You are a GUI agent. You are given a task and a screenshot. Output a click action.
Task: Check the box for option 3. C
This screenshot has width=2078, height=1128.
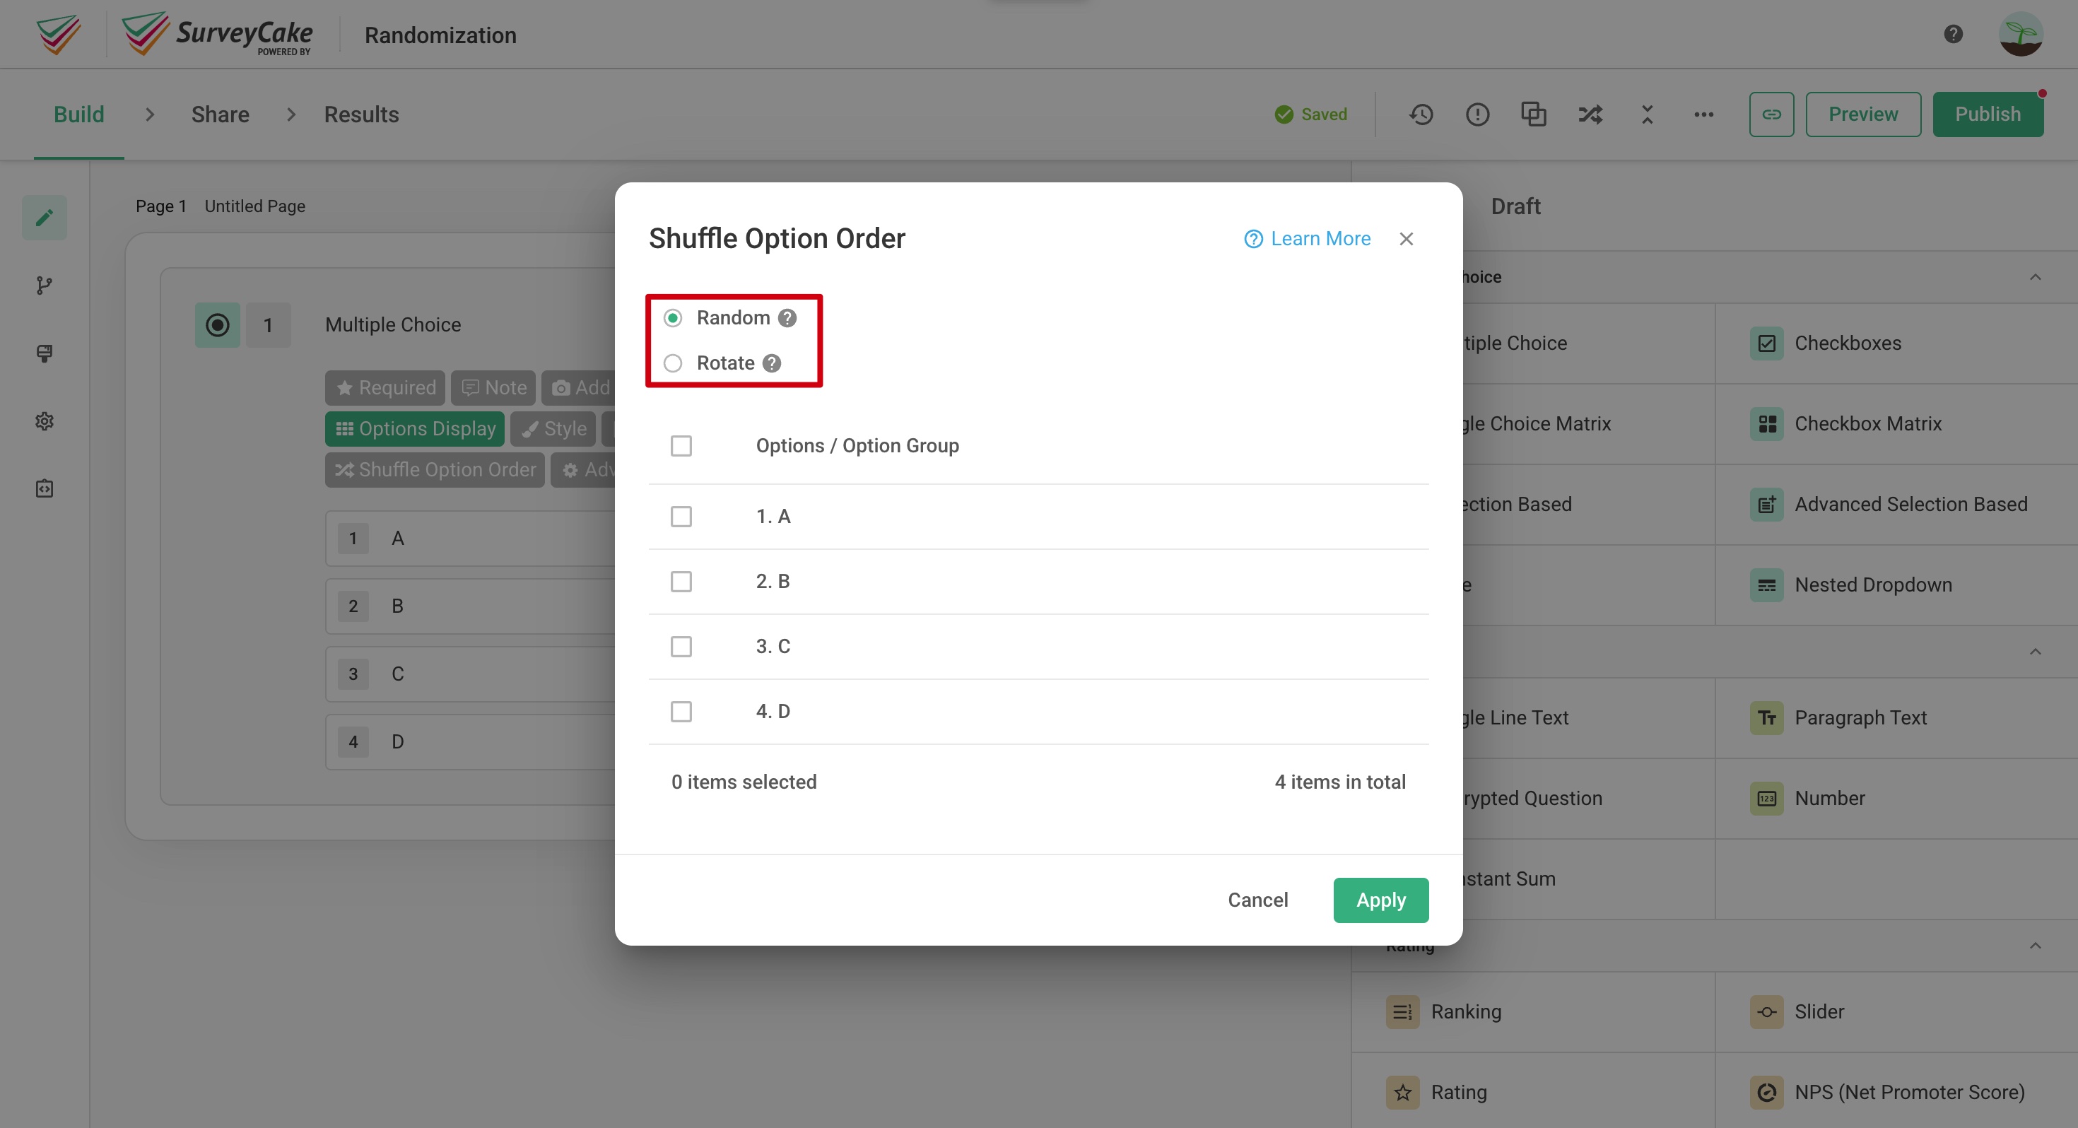click(x=681, y=646)
